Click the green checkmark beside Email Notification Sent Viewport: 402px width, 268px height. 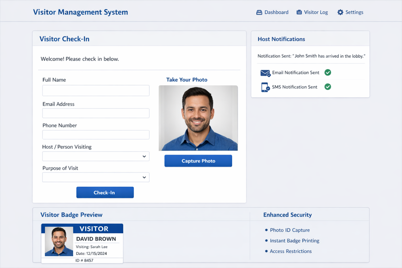328,72
